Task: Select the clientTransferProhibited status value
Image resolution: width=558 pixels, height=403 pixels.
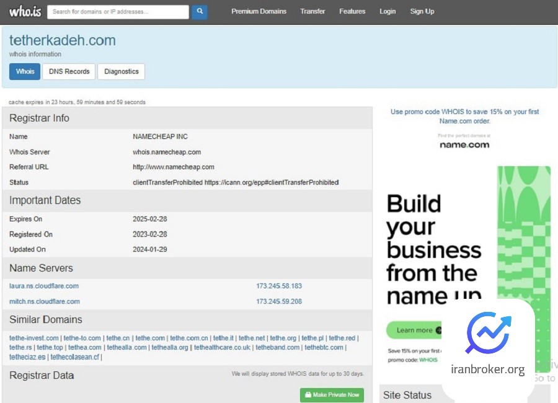Action: [x=236, y=182]
